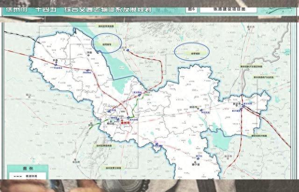Click the 铁路建设项目图 title box

click(228, 9)
